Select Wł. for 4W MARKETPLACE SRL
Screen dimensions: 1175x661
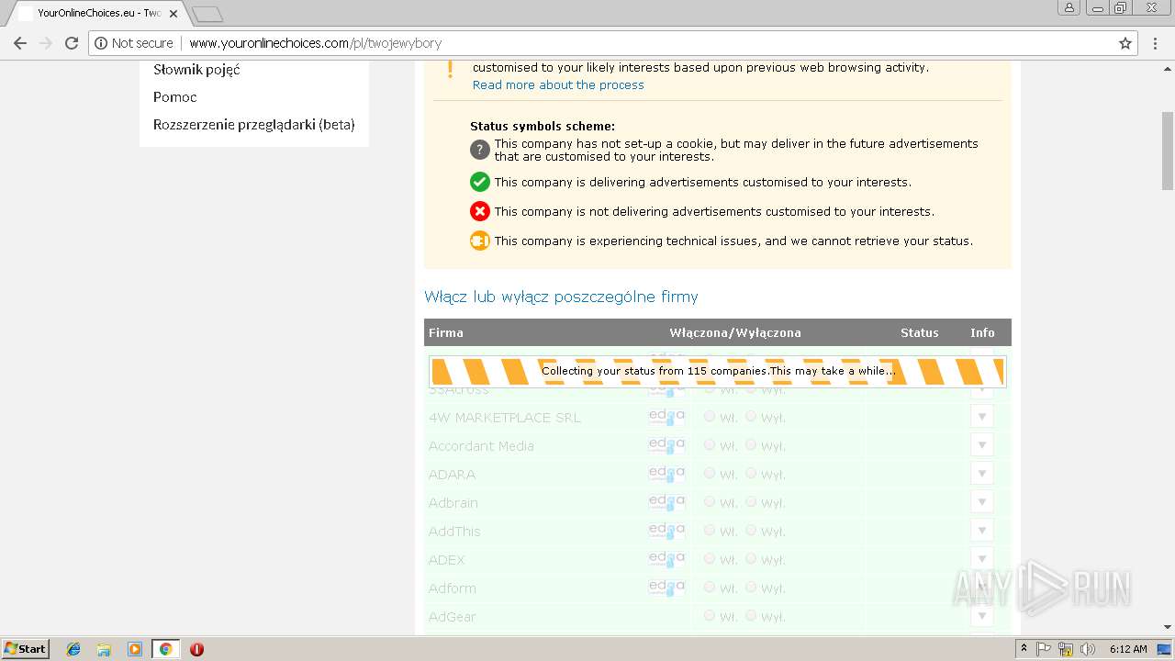tap(710, 416)
